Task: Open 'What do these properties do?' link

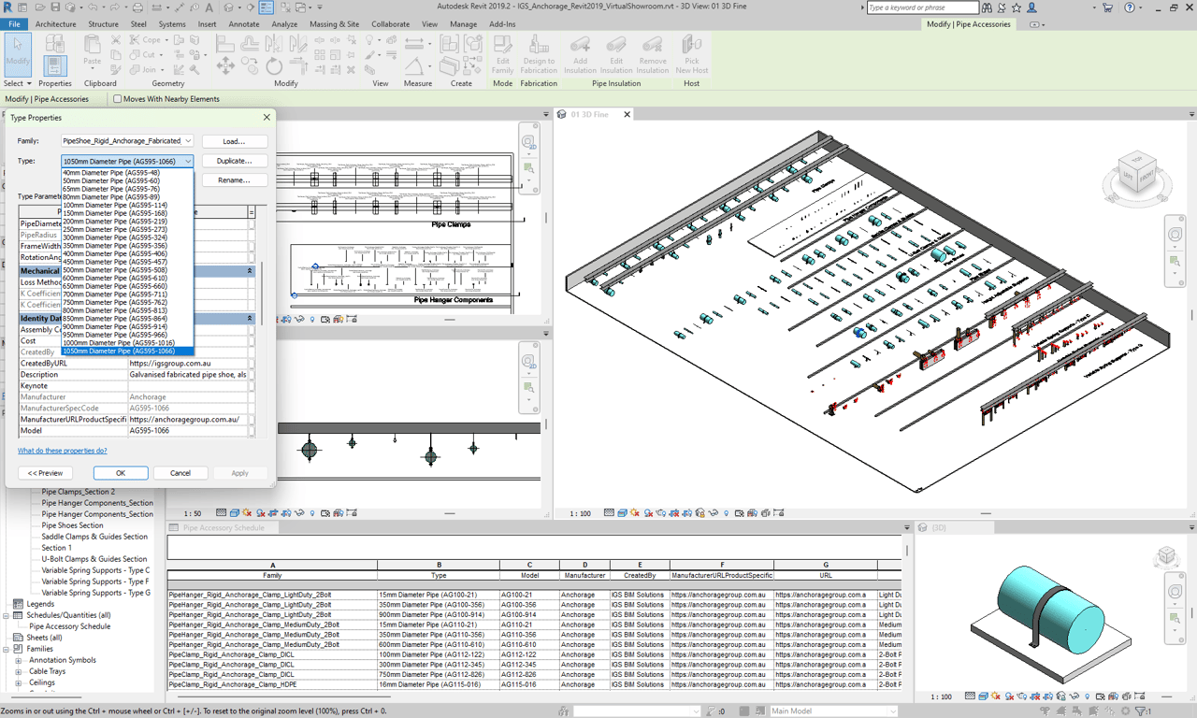Action: click(x=63, y=451)
